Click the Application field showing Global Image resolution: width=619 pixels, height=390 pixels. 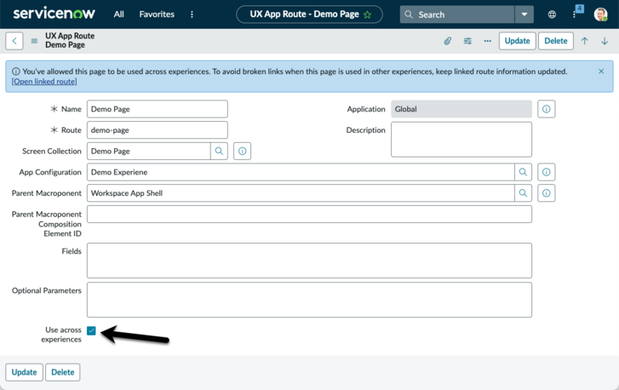(461, 109)
